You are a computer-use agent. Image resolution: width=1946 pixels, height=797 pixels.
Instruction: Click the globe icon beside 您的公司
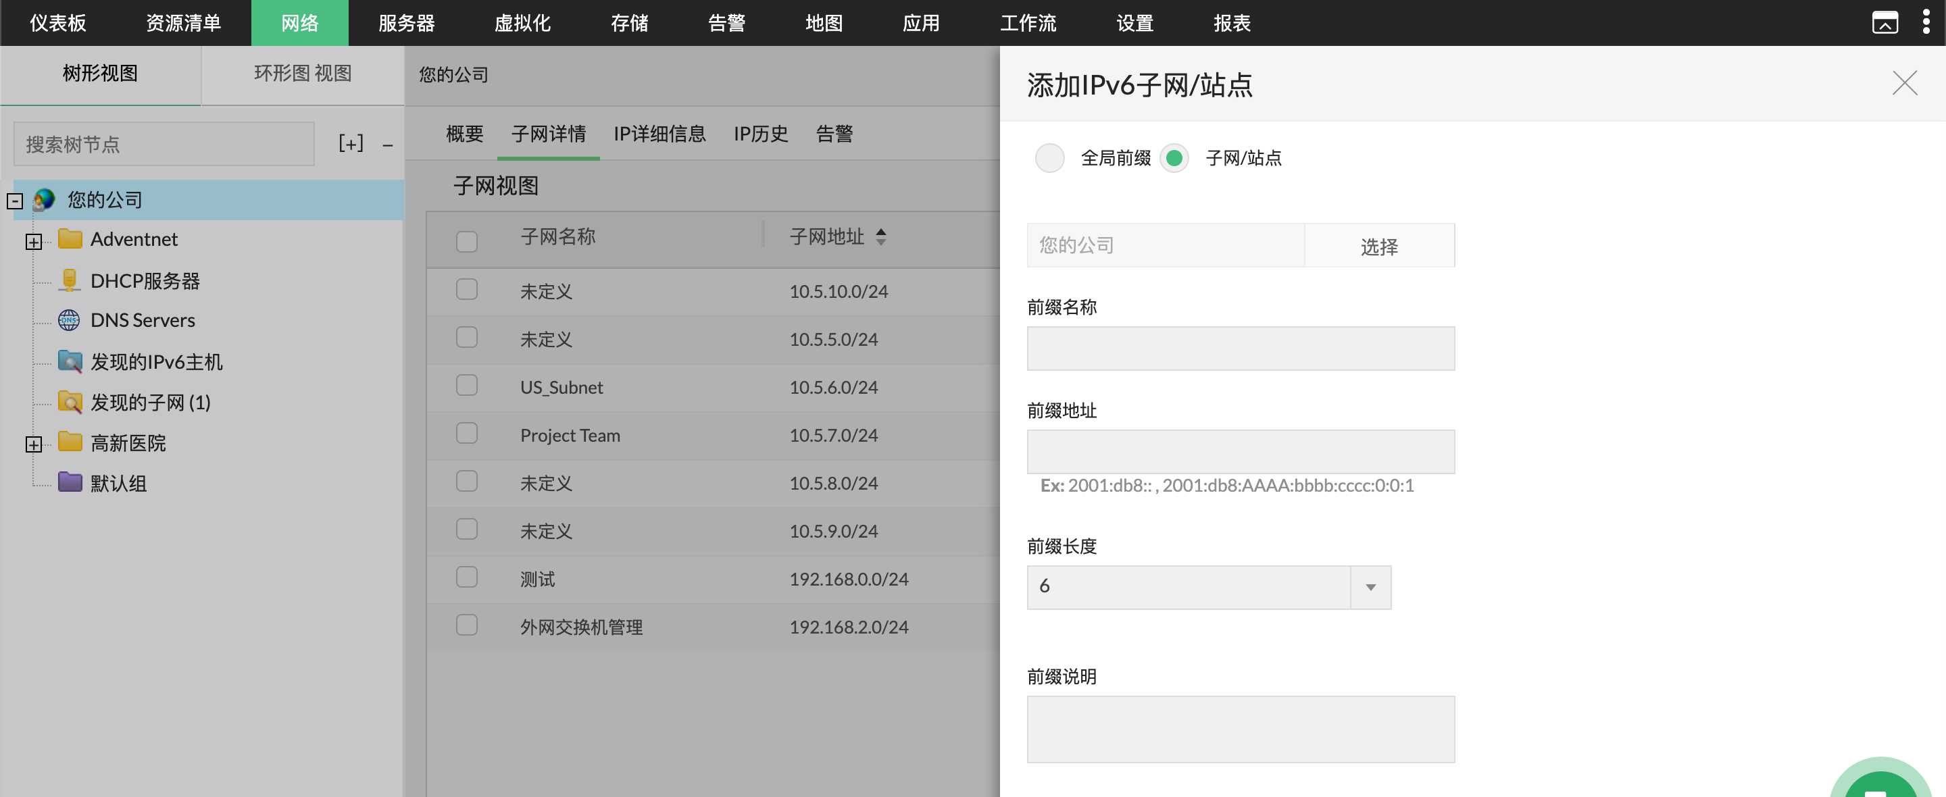tap(45, 199)
